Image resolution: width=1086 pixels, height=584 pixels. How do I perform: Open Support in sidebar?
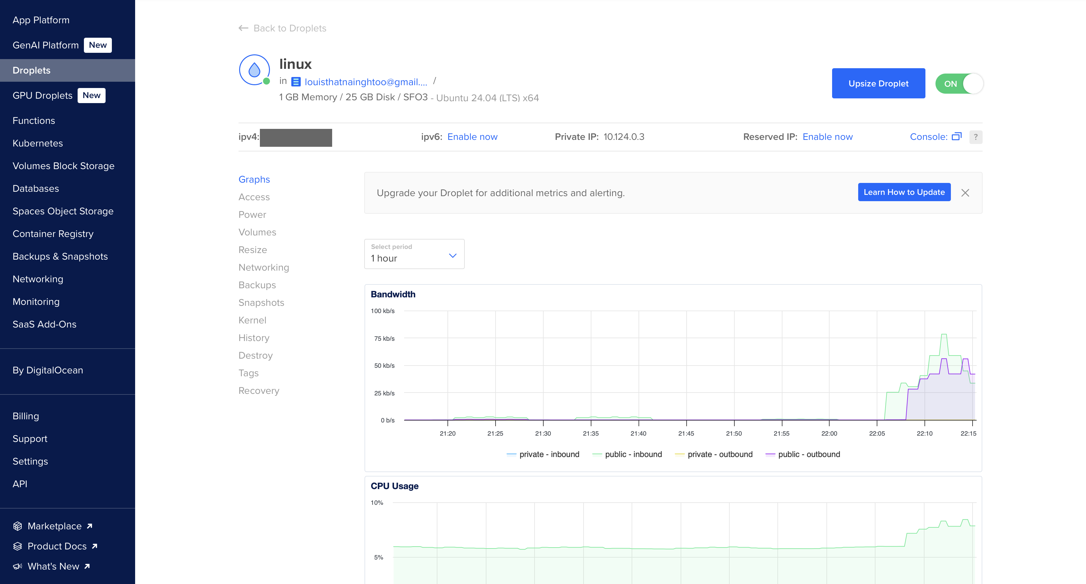tap(30, 439)
